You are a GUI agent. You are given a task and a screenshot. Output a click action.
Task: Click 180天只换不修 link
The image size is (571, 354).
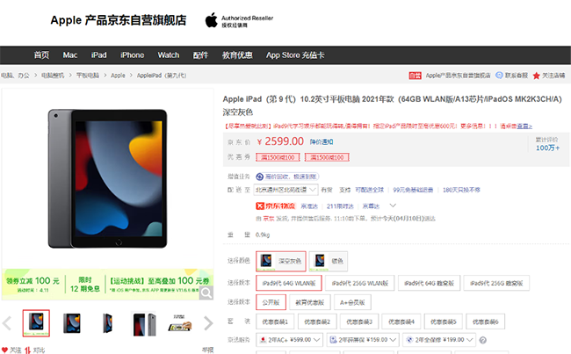(461, 190)
